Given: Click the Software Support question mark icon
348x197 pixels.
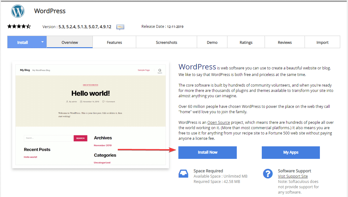Looking at the screenshot, I should [x=268, y=174].
